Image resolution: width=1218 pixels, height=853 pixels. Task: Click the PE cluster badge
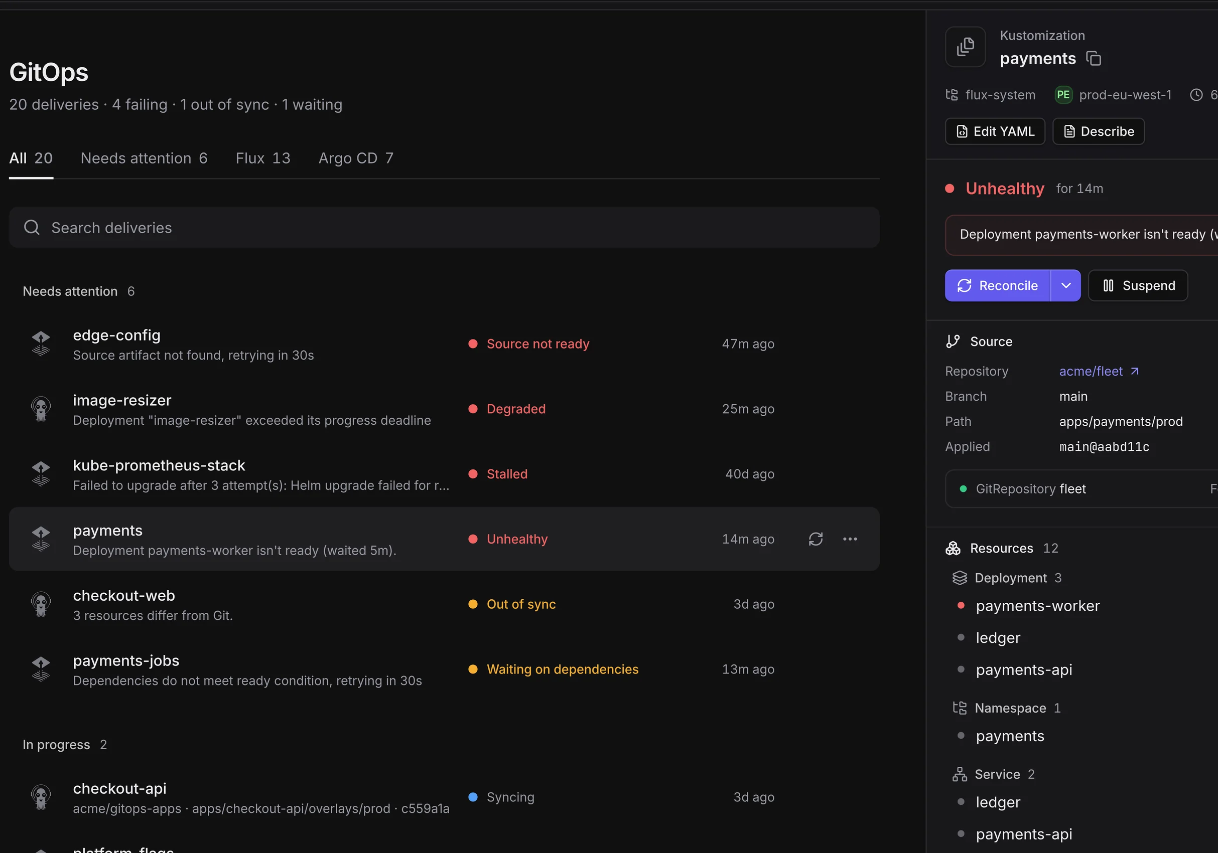1063,95
